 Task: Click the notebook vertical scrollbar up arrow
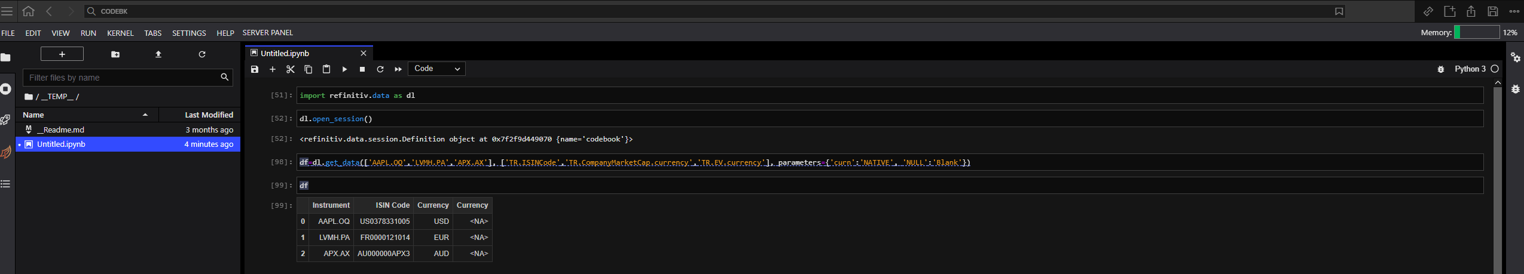[x=1497, y=82]
